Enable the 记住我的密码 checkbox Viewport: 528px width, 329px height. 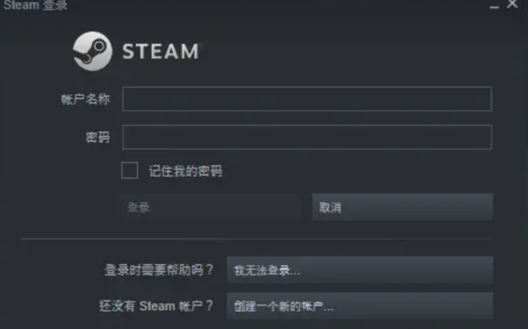click(x=129, y=170)
